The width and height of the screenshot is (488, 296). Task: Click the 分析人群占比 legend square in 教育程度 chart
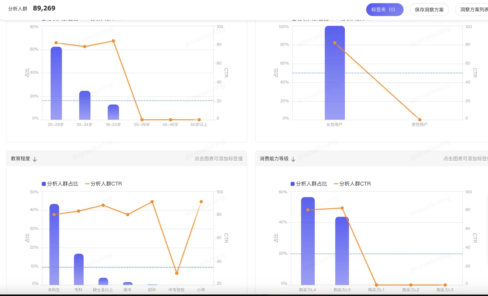click(44, 184)
